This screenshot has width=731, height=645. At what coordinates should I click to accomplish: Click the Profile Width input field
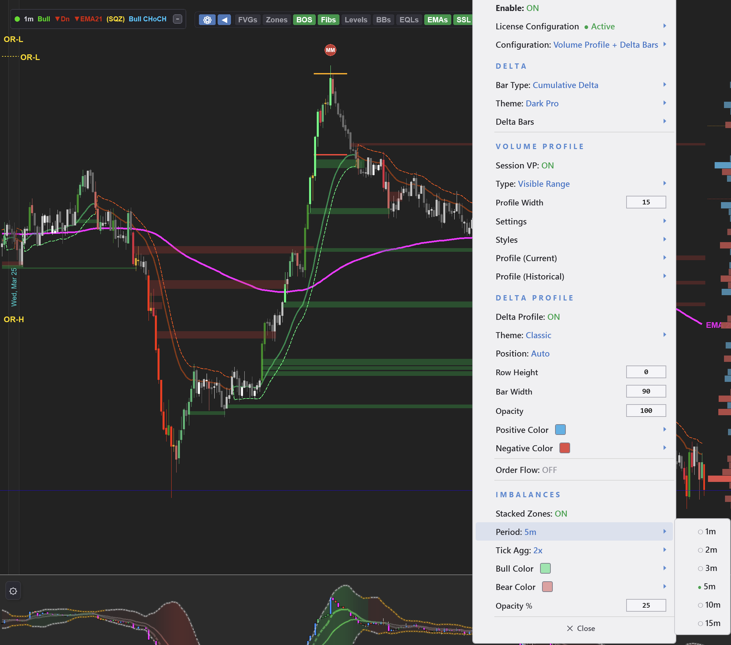click(646, 202)
